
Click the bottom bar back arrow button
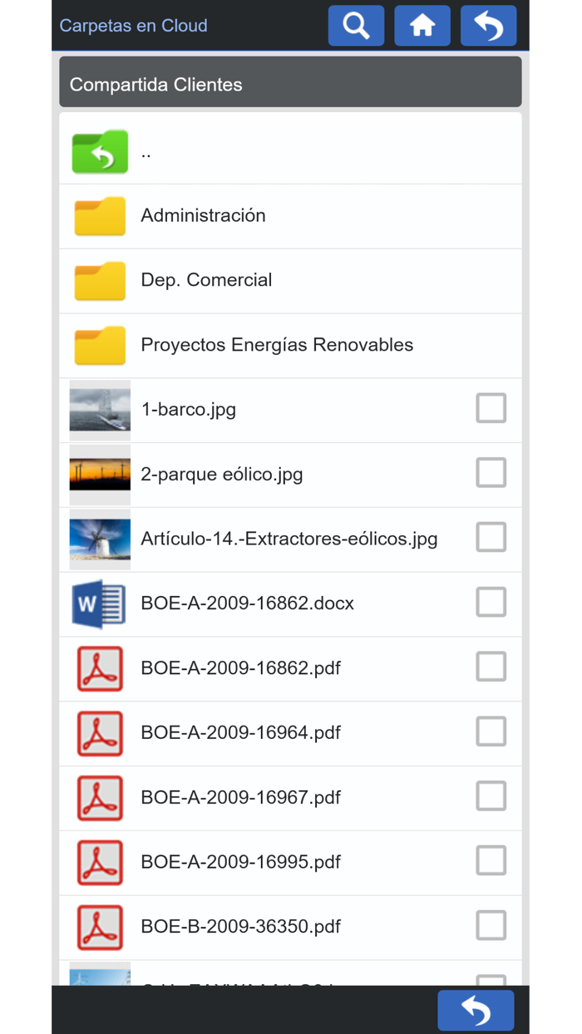476,1010
